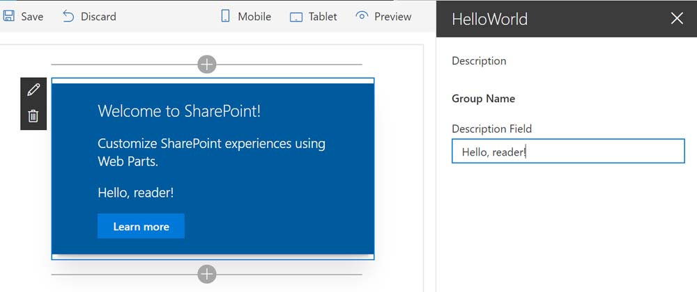
Task: Close the HelloWorld property pane
Action: 676,19
